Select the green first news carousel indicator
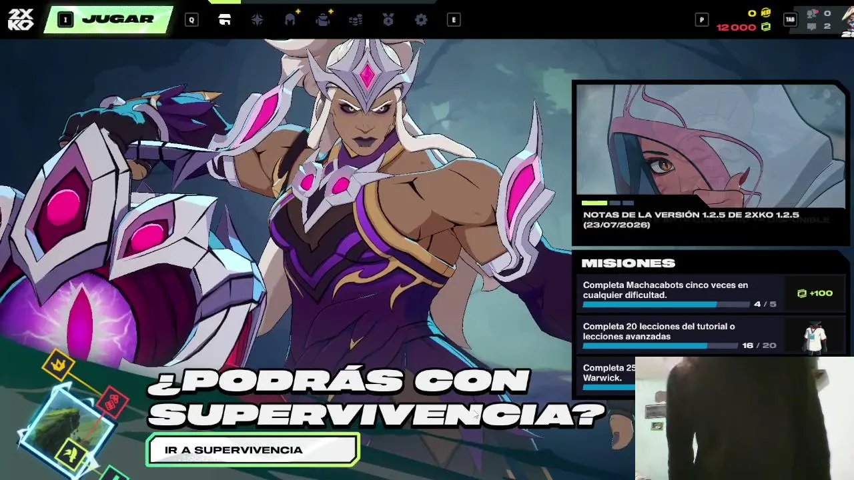The height and width of the screenshot is (480, 854). pos(594,203)
